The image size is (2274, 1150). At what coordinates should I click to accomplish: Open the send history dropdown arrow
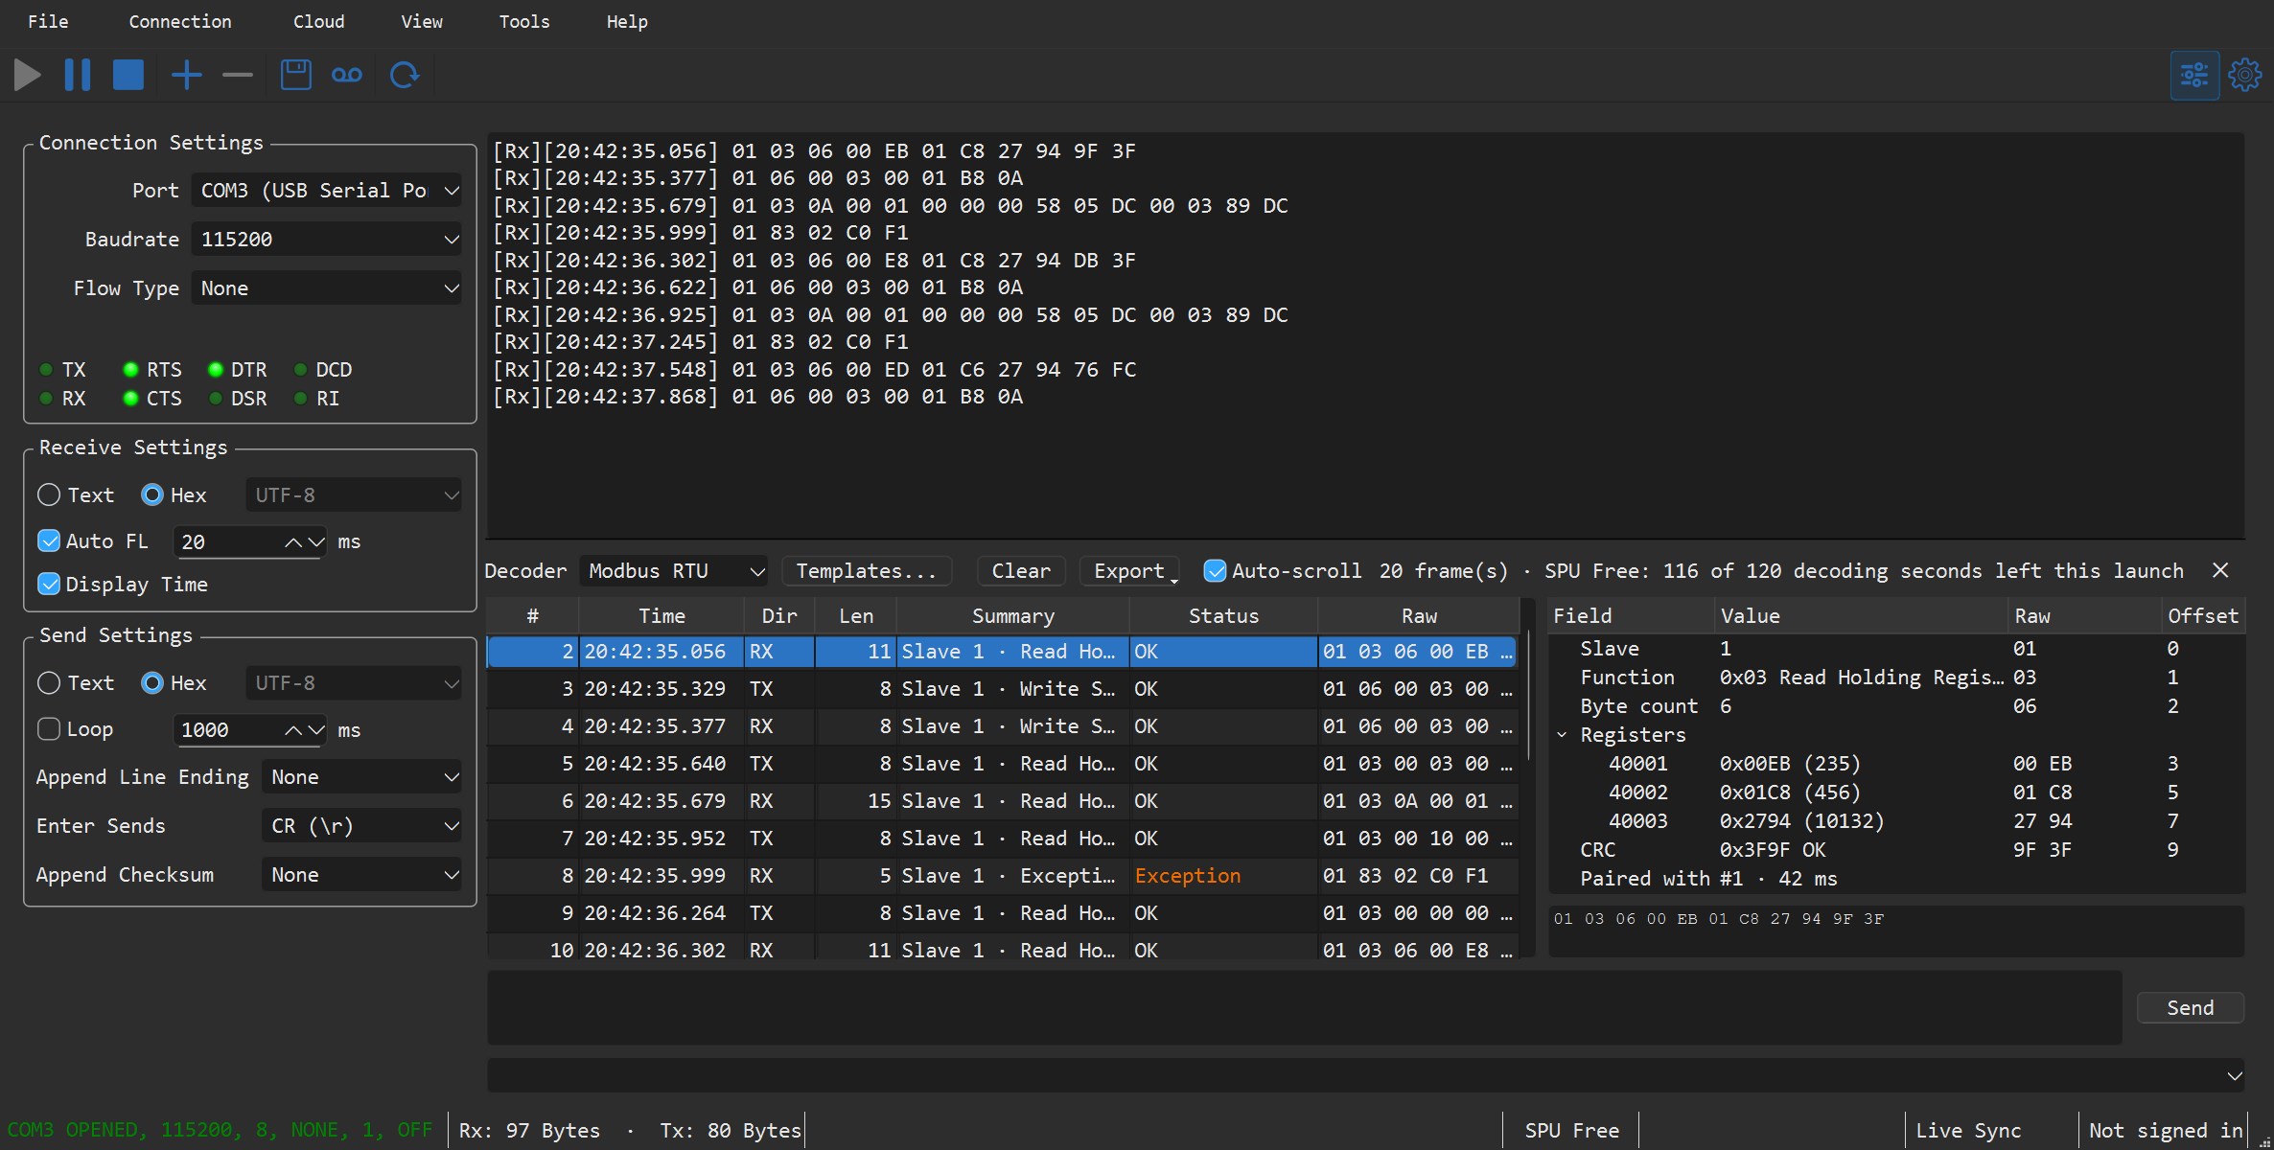pyautogui.click(x=2234, y=1075)
